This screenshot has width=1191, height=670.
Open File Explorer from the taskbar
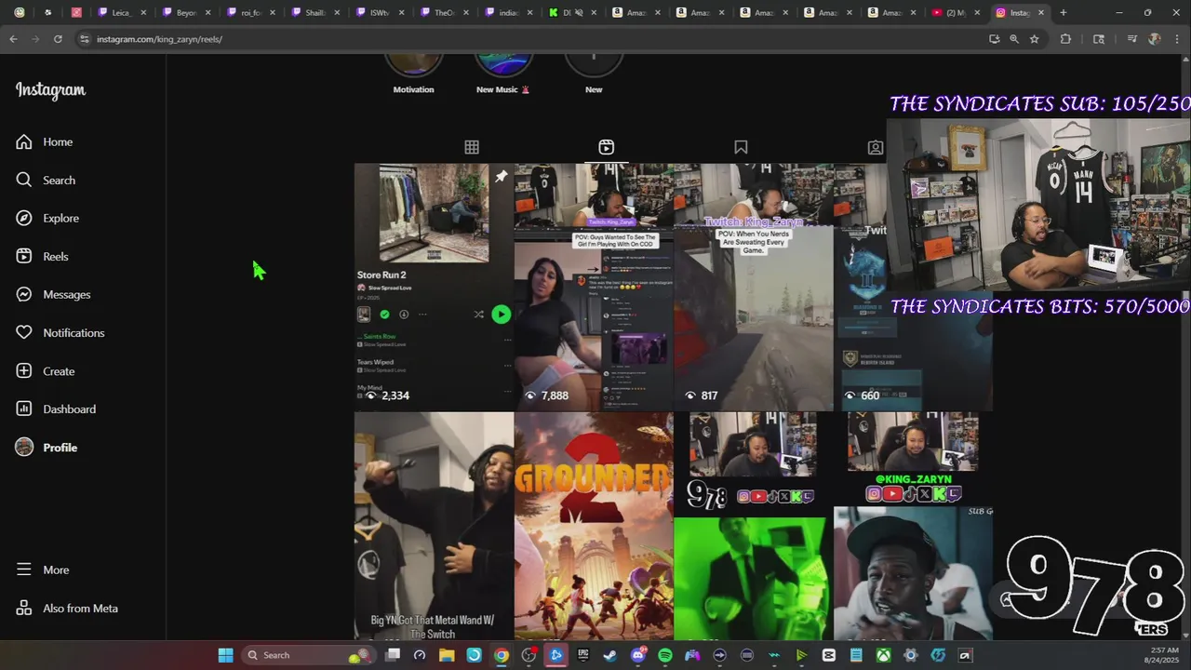447,655
